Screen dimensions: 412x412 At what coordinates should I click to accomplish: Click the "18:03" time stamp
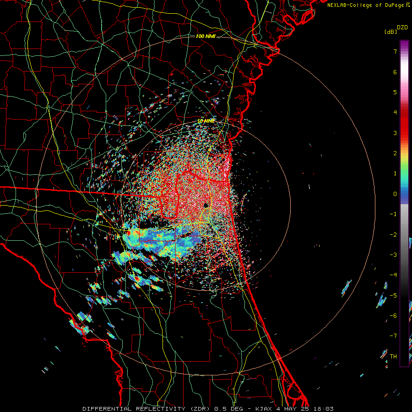click(324, 409)
